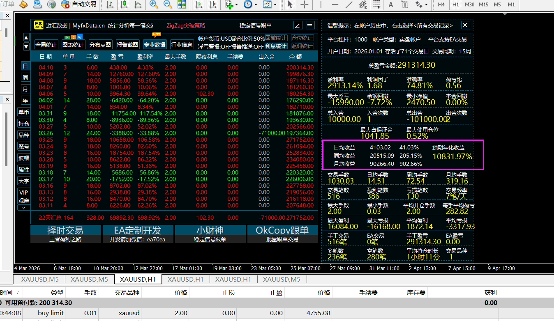
Task: Click the FX DATA logo icon
Action: pos(39,25)
